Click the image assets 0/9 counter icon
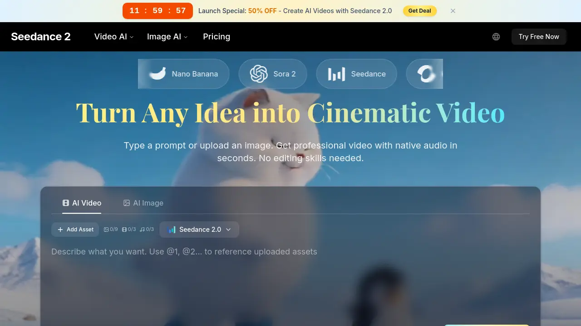Screen dimensions: 581x326 coord(106,230)
